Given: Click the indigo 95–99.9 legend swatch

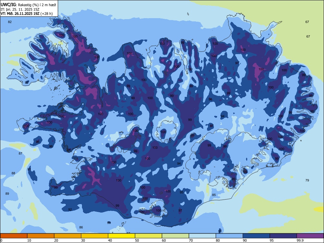Looking at the screenshot, I should (283, 236).
